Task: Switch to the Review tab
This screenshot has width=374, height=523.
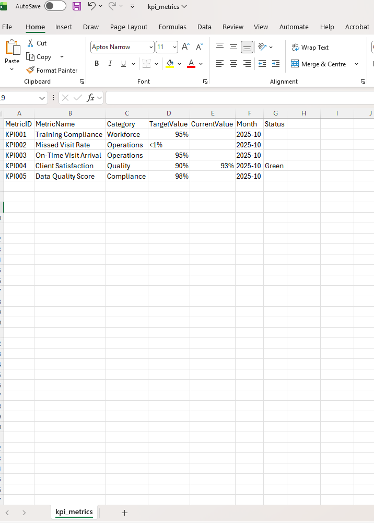Action: click(x=233, y=27)
